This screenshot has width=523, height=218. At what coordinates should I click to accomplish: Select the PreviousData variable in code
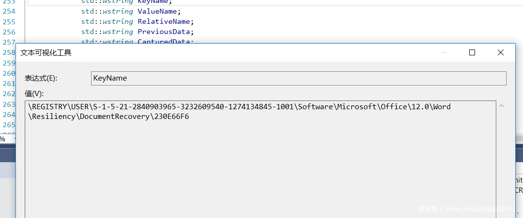pyautogui.click(x=165, y=32)
